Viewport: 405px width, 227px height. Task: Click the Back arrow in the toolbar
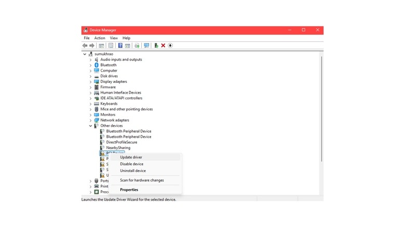[85, 46]
